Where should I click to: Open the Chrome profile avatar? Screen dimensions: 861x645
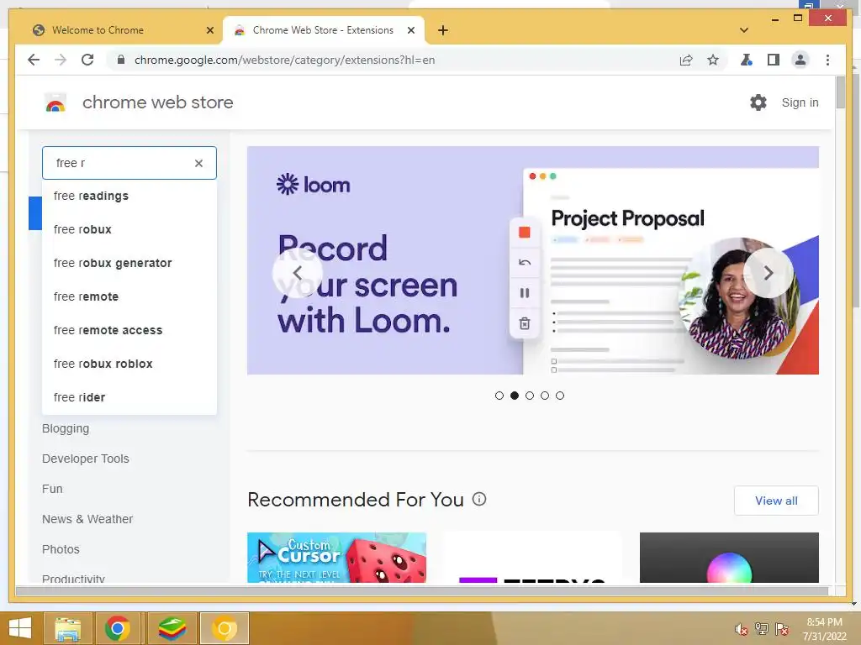(x=800, y=60)
